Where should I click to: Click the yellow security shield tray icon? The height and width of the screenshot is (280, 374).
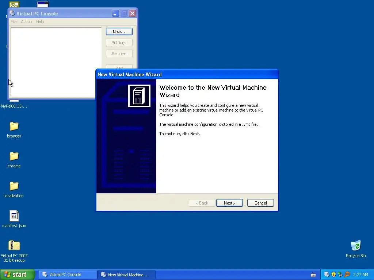tap(334, 275)
